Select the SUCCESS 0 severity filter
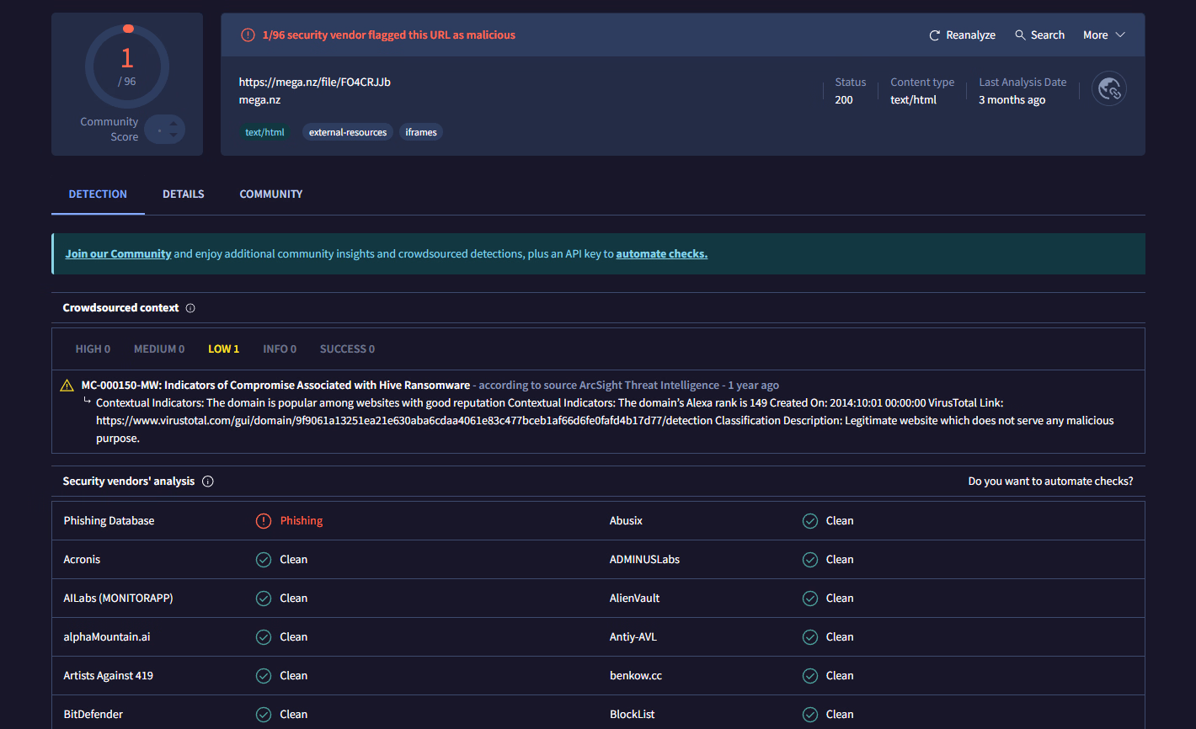This screenshot has width=1196, height=729. coord(347,349)
